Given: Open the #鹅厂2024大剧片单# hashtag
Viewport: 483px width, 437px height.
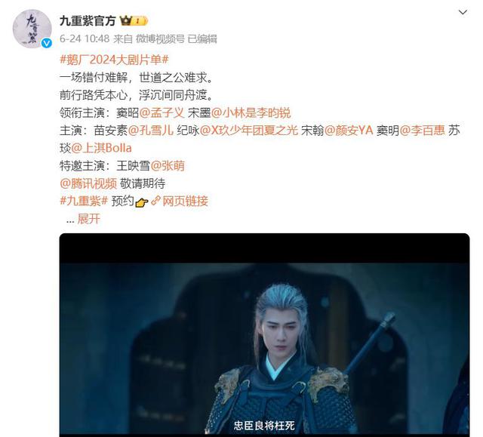Looking at the screenshot, I should click(114, 60).
